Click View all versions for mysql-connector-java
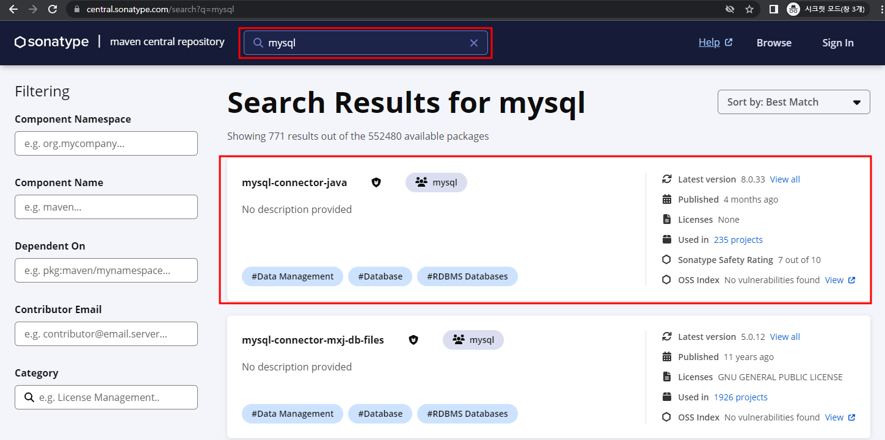 click(785, 179)
